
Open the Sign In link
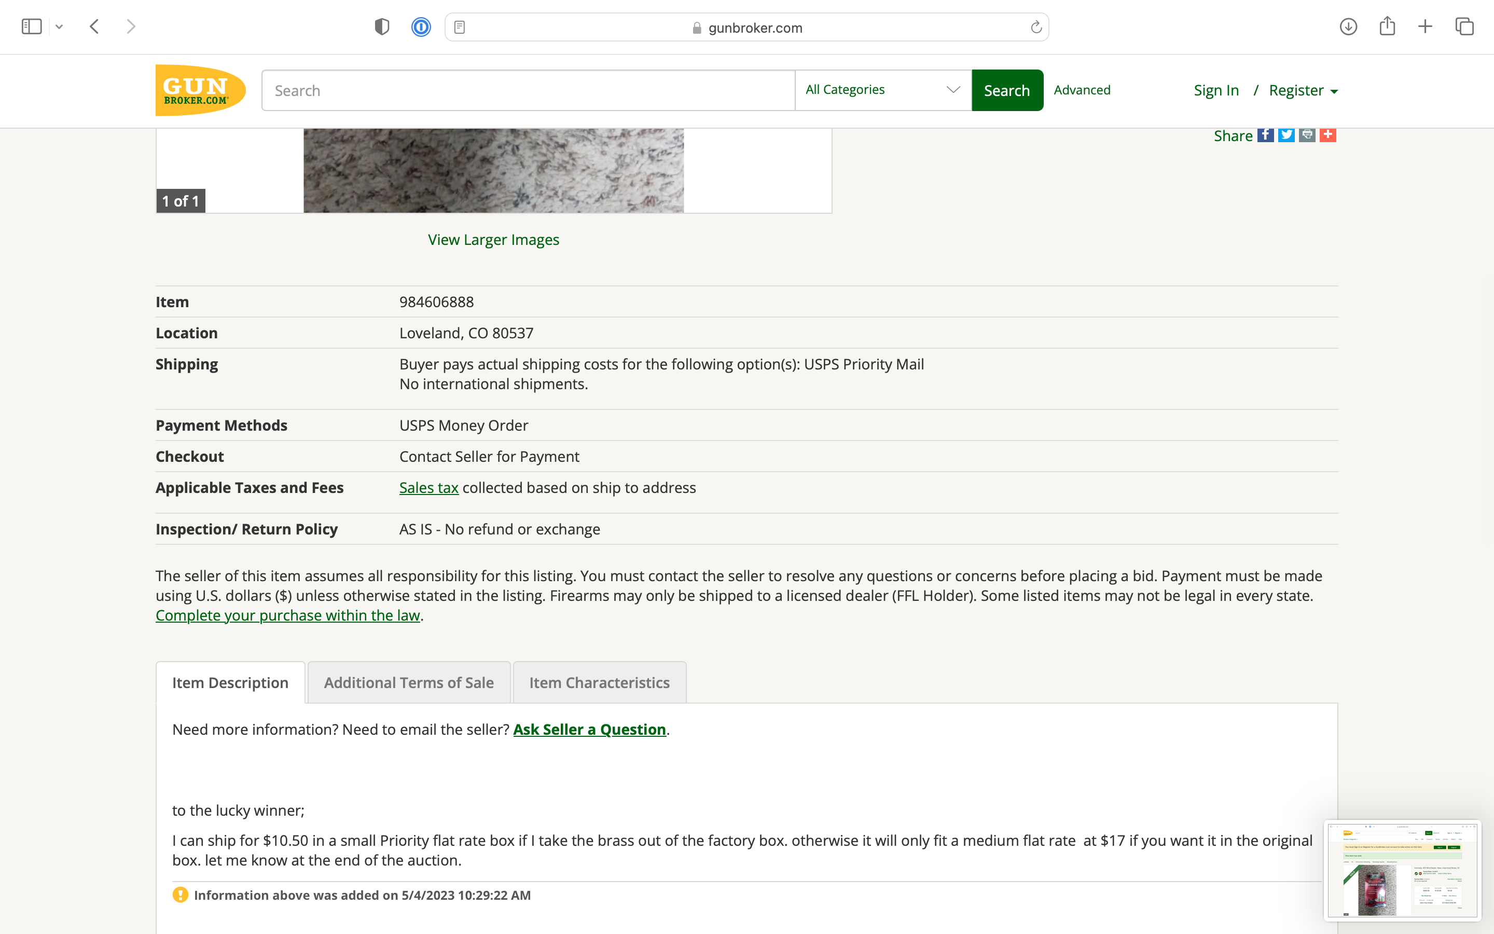coord(1216,90)
